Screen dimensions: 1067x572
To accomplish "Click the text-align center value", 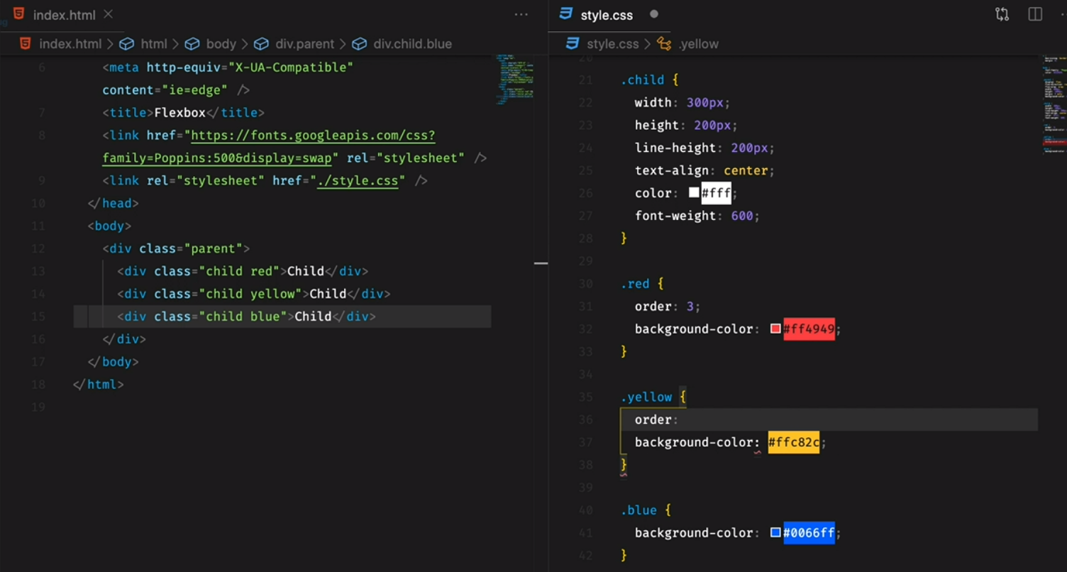I will (746, 170).
